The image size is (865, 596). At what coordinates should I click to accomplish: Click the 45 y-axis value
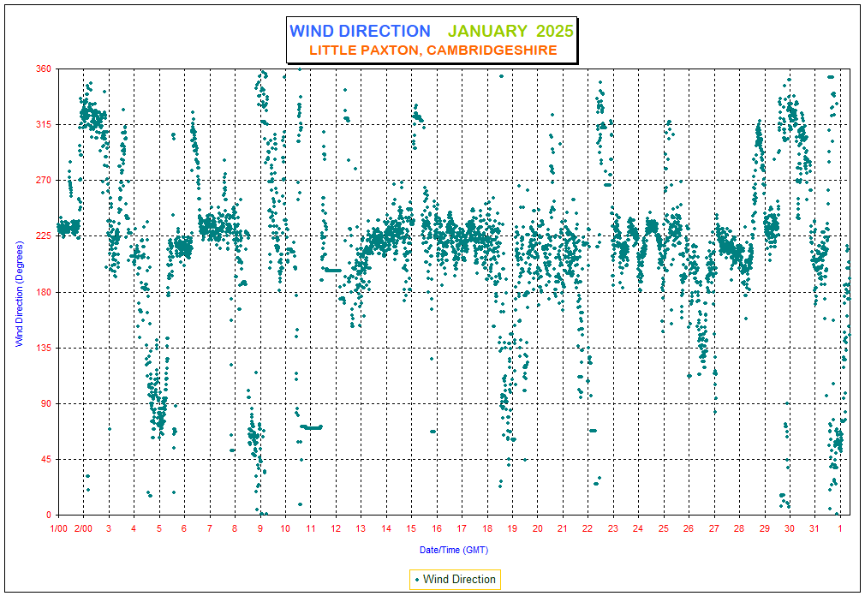point(45,459)
